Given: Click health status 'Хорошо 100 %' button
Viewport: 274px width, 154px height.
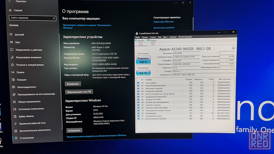Looking at the screenshot, I should tap(143, 60).
